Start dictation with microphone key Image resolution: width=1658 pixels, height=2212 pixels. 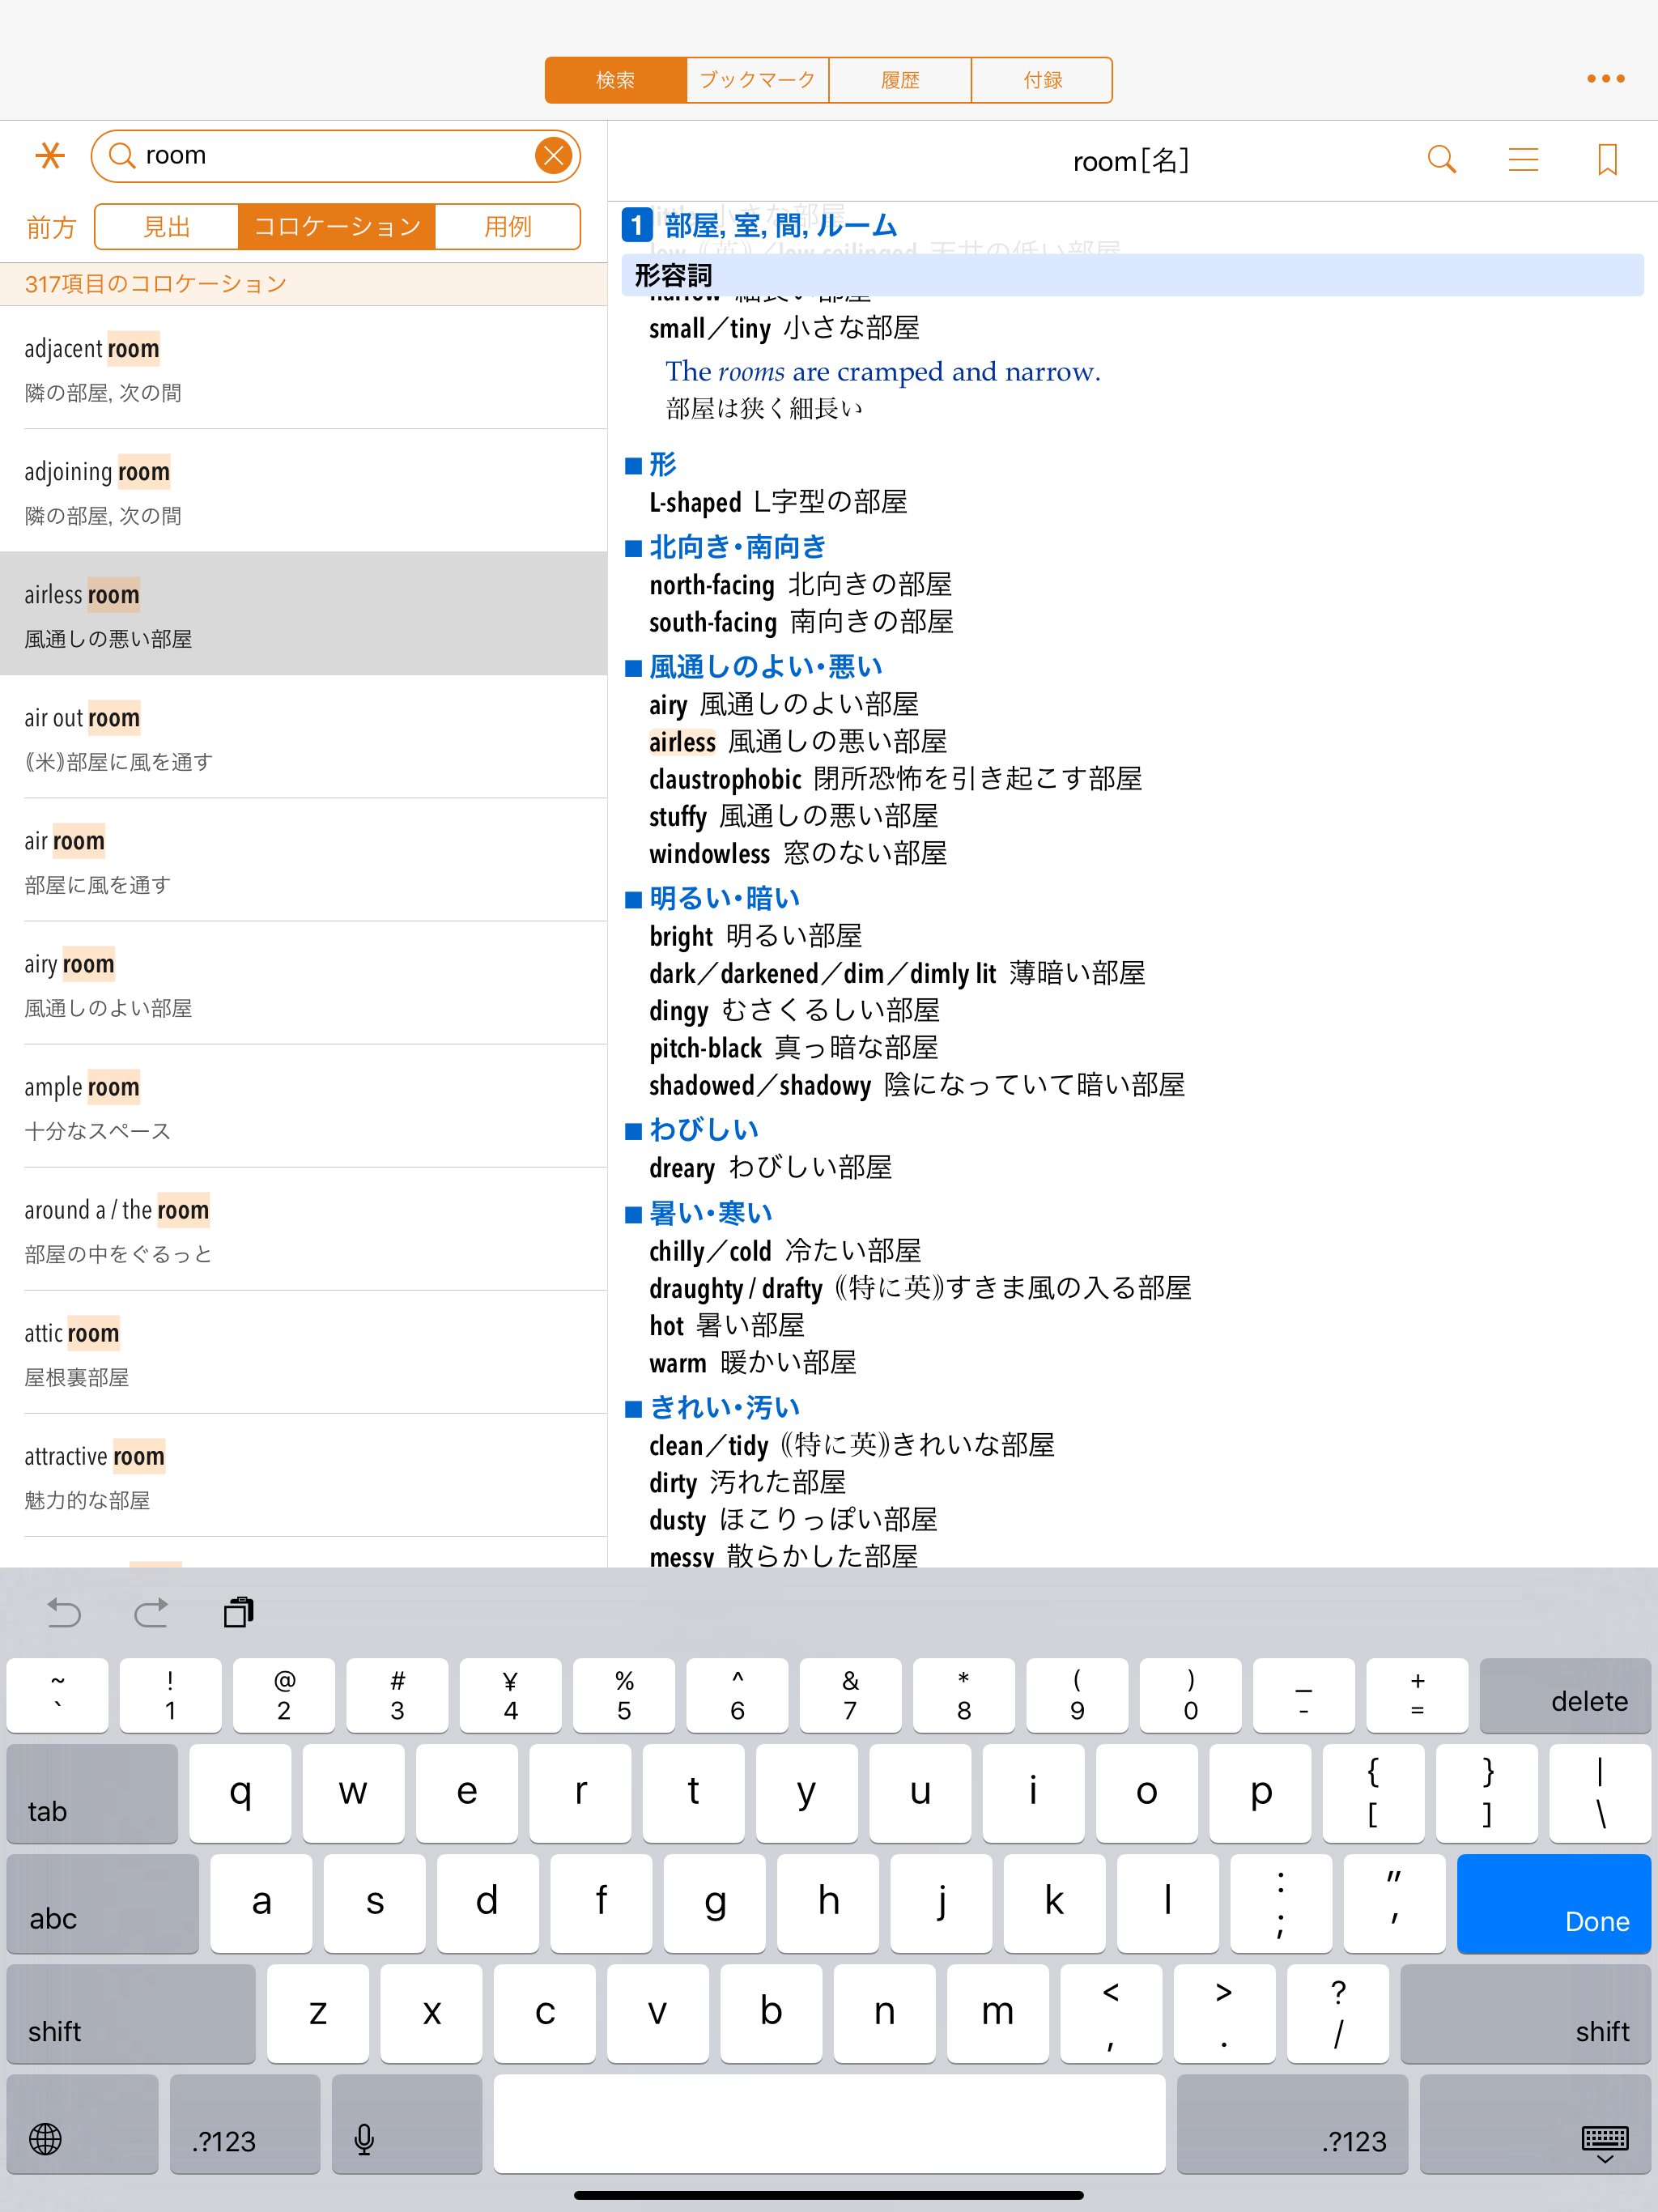pyautogui.click(x=407, y=2123)
